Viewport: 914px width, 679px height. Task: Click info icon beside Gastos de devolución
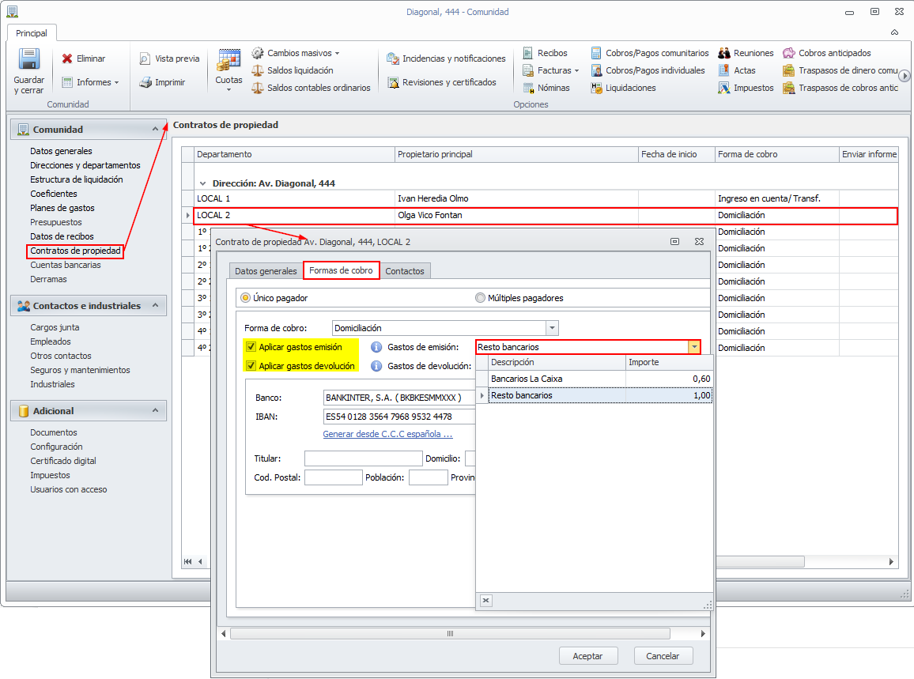click(376, 366)
